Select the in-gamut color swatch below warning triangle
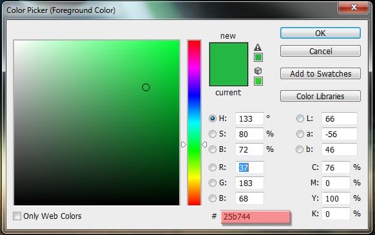Image resolution: width=375 pixels, height=235 pixels. click(x=258, y=57)
